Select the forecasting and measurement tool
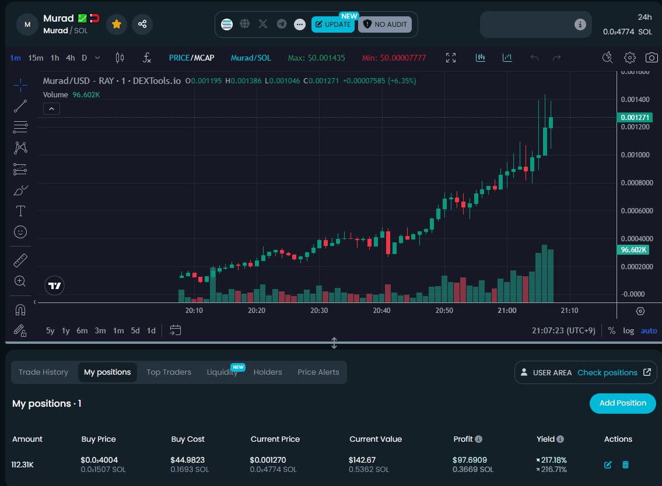 [x=20, y=169]
